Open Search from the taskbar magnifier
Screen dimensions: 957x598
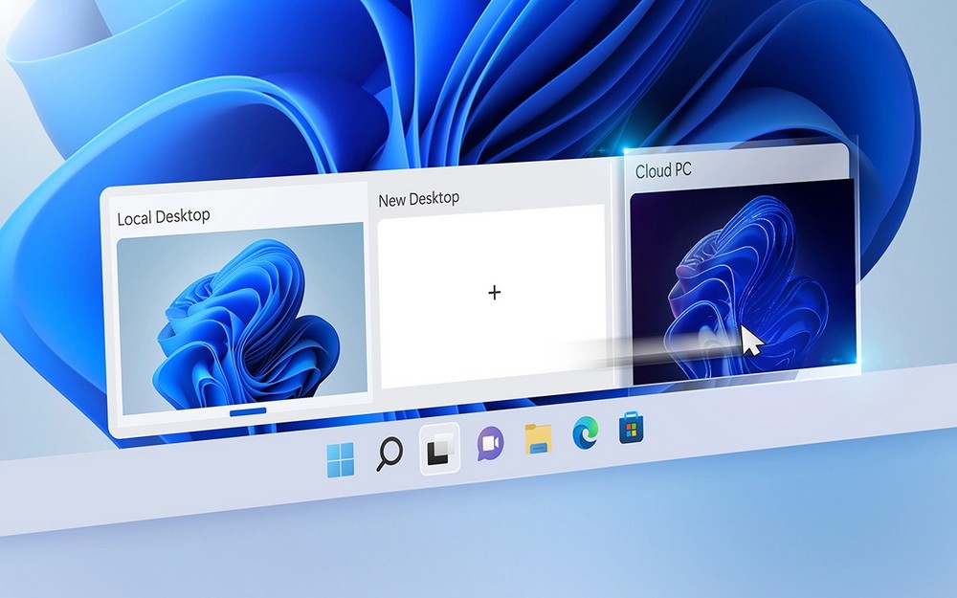point(389,454)
